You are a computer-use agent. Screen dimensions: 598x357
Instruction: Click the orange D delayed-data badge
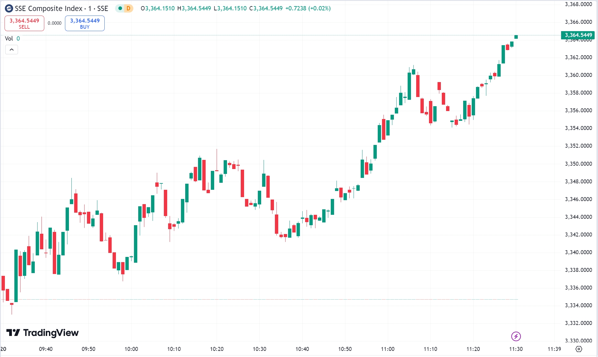pos(128,9)
